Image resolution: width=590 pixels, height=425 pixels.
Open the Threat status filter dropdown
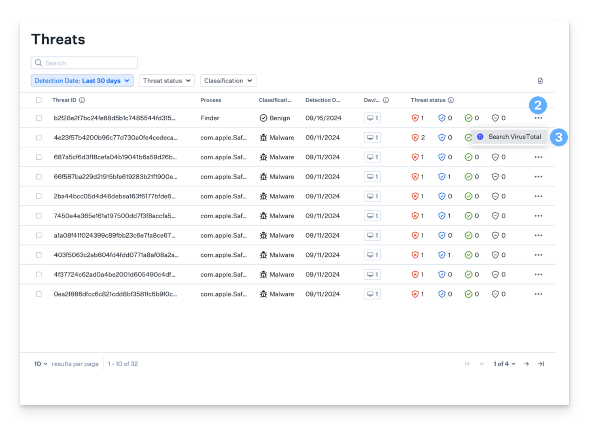[167, 81]
